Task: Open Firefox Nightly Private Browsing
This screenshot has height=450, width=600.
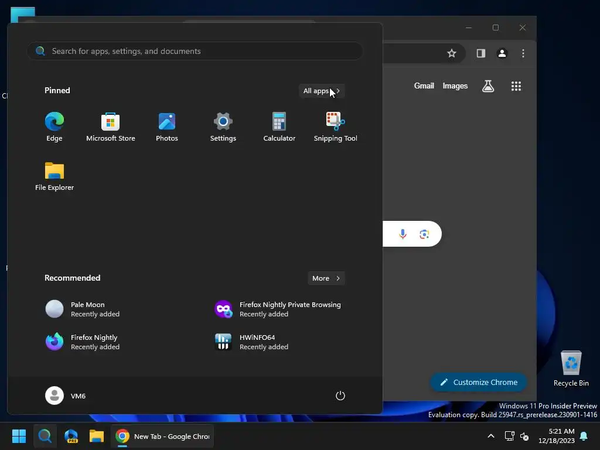Action: (278, 309)
